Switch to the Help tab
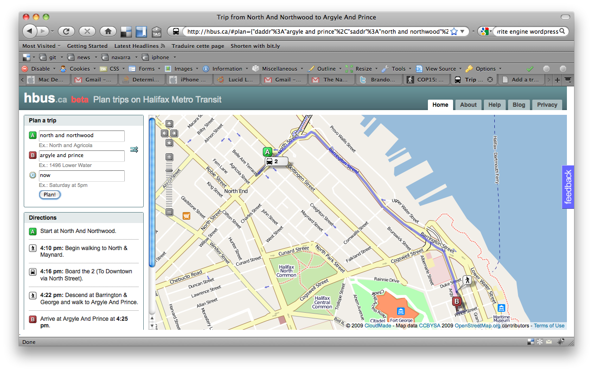The height and width of the screenshot is (372, 593). [x=494, y=105]
